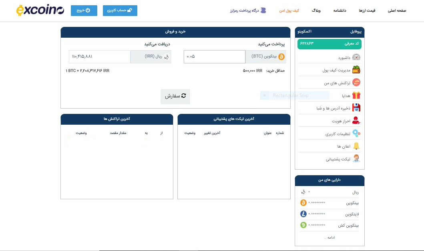Viewport: 424px width, 251px height.
Task: Click the Litecoin icon in assets list
Action: [x=303, y=214]
